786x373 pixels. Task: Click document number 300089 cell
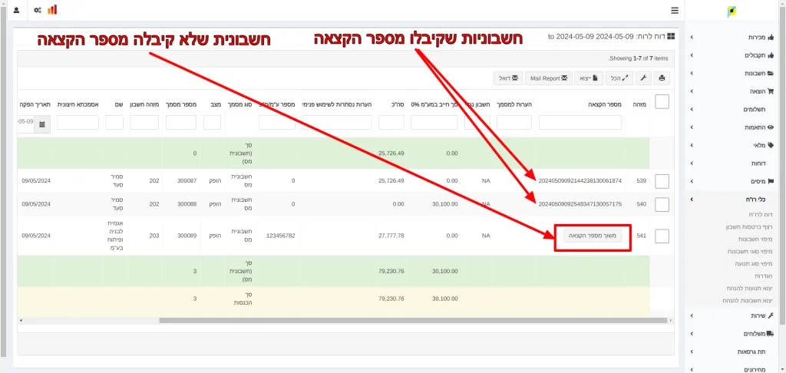pos(187,235)
